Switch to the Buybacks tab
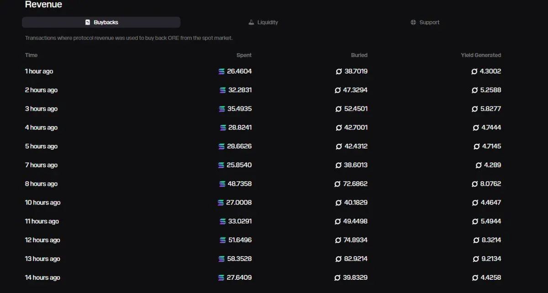This screenshot has height=293, width=548. pyautogui.click(x=101, y=22)
